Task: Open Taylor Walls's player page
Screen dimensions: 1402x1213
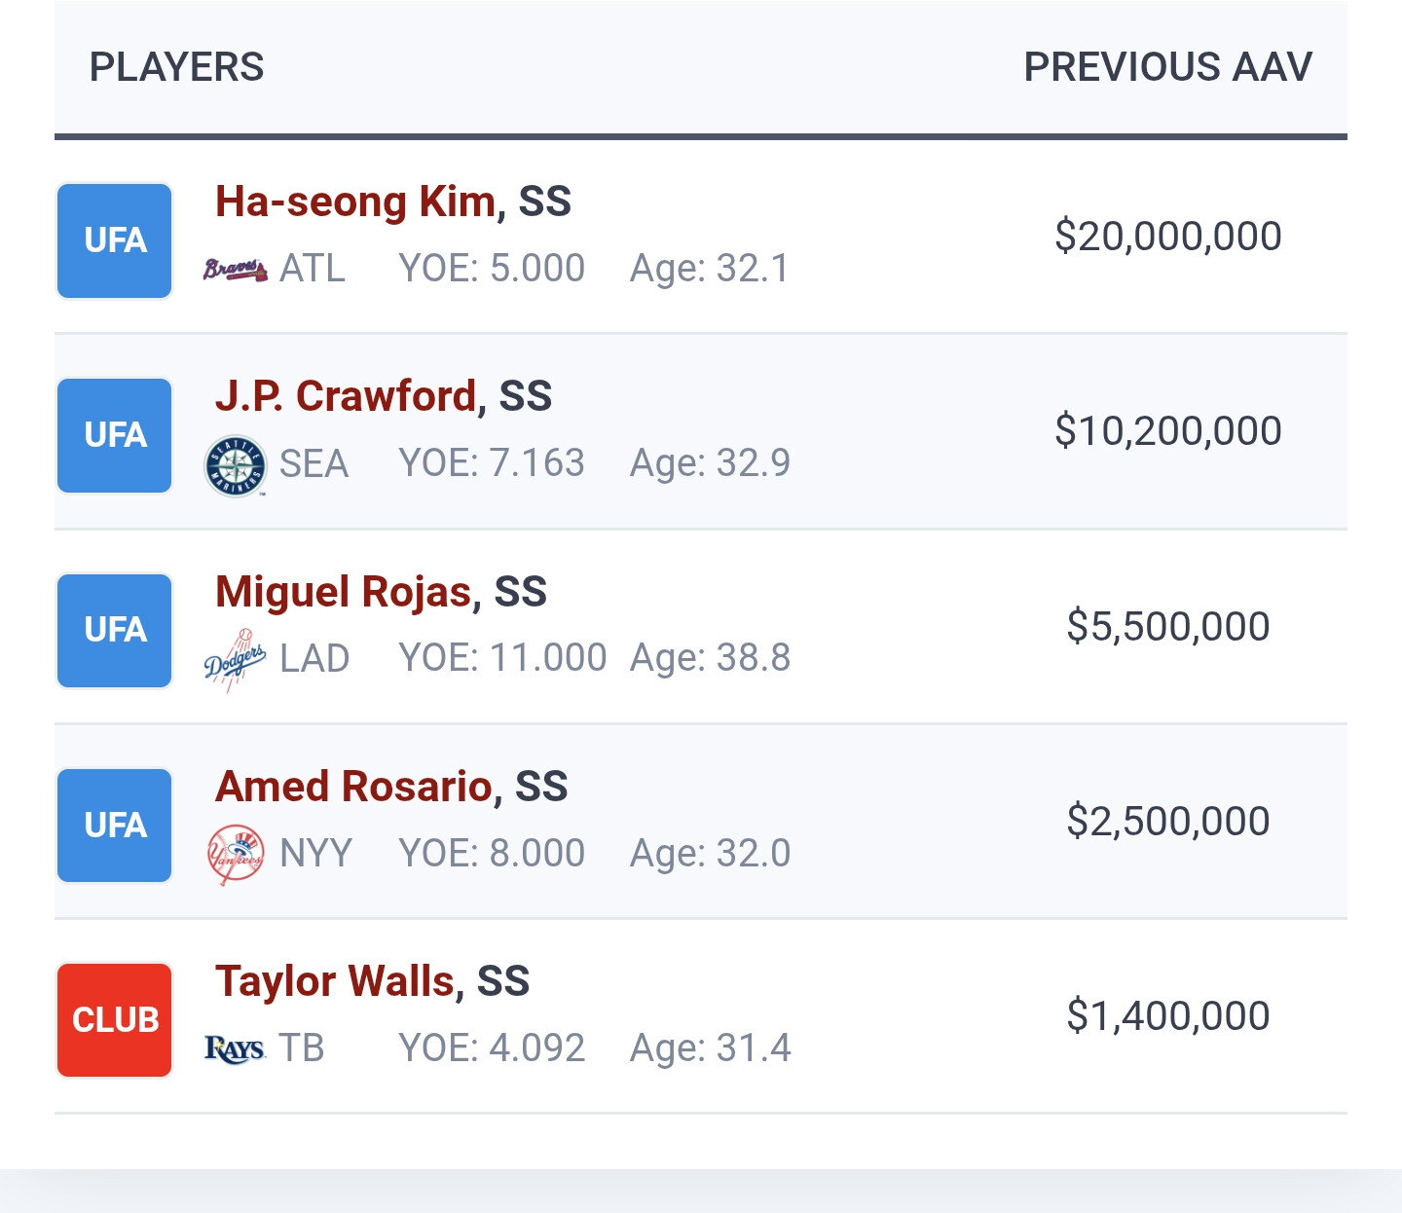Action: (335, 982)
